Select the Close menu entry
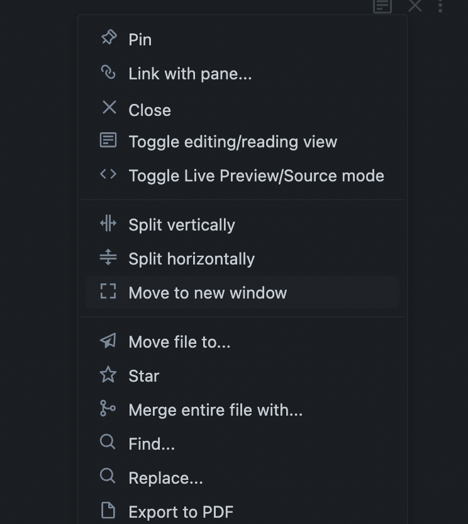The width and height of the screenshot is (468, 524). 150,110
